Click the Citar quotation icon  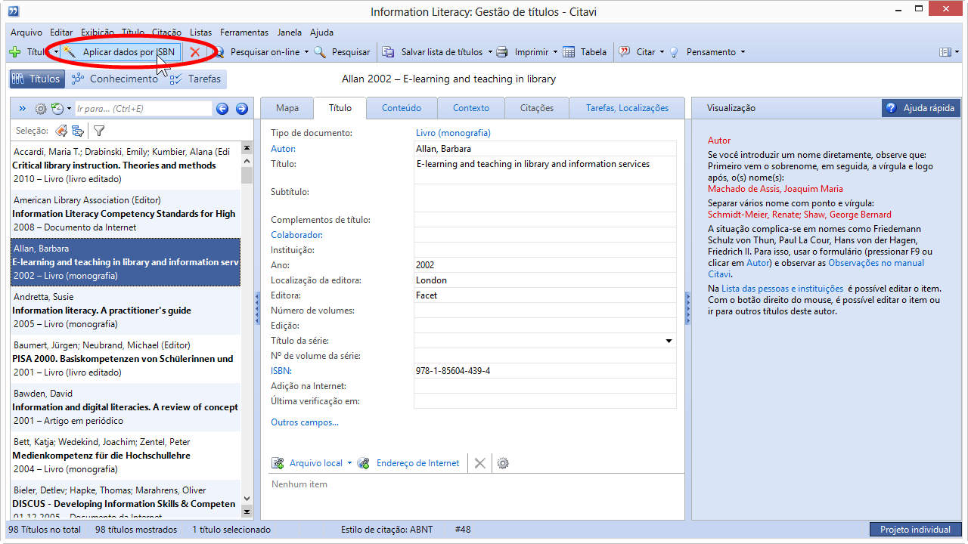click(625, 52)
